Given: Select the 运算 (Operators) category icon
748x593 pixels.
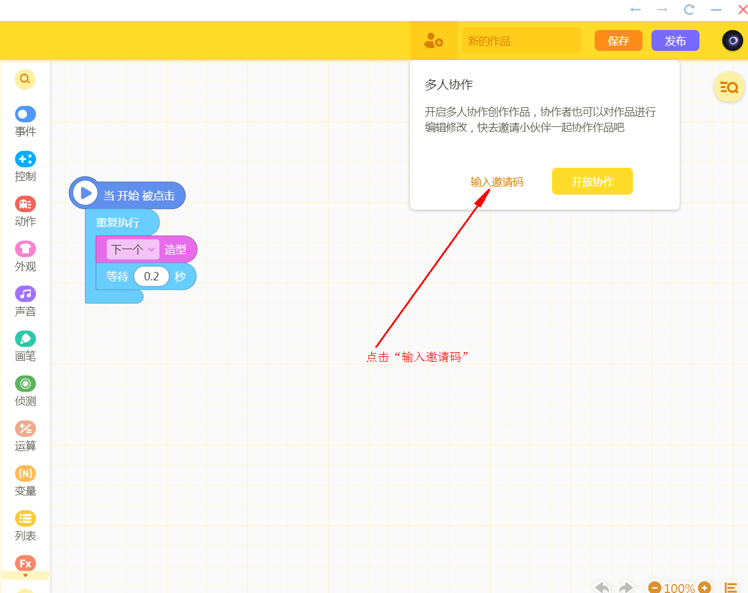Looking at the screenshot, I should tap(25, 428).
